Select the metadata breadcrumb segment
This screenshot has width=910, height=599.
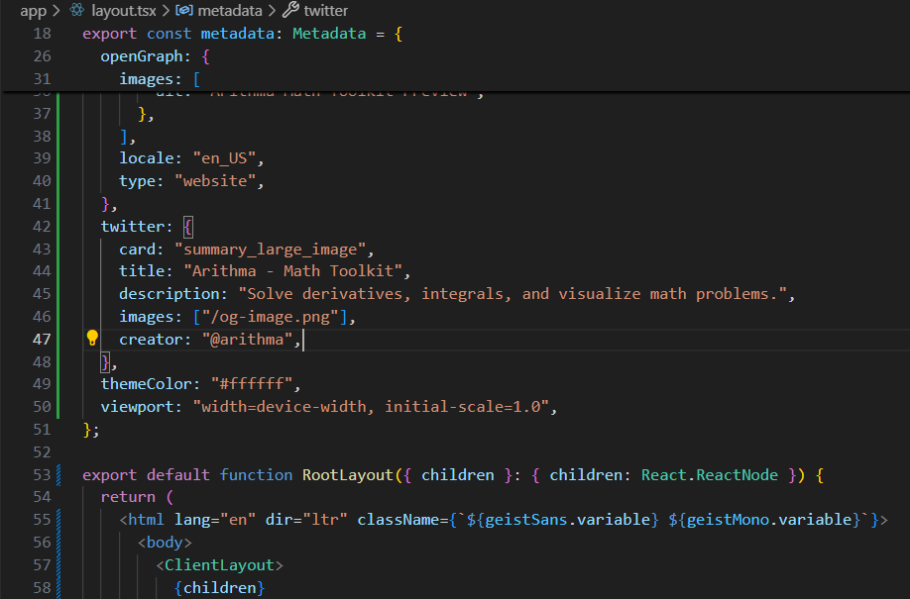pyautogui.click(x=230, y=11)
